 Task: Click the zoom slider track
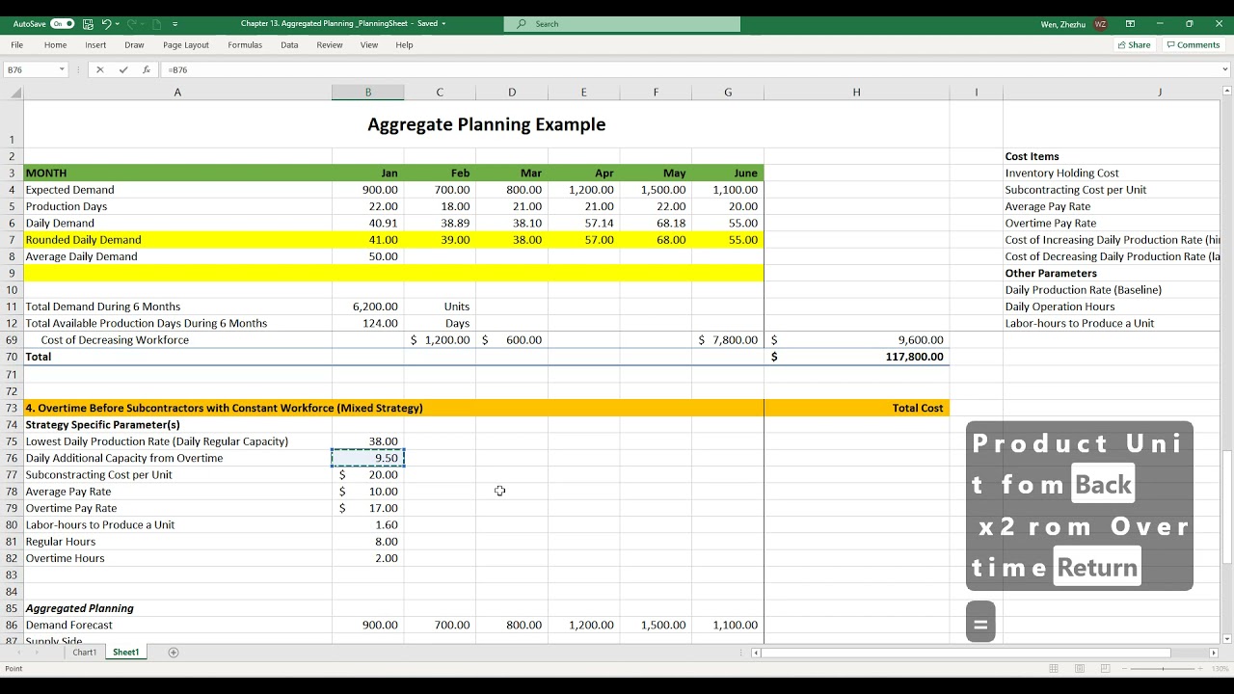1163,669
